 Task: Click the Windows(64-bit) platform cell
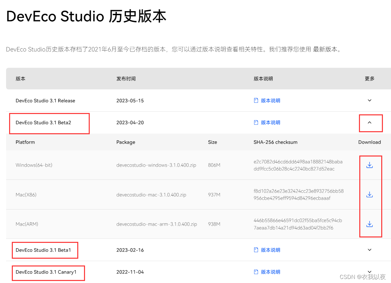(x=34, y=165)
